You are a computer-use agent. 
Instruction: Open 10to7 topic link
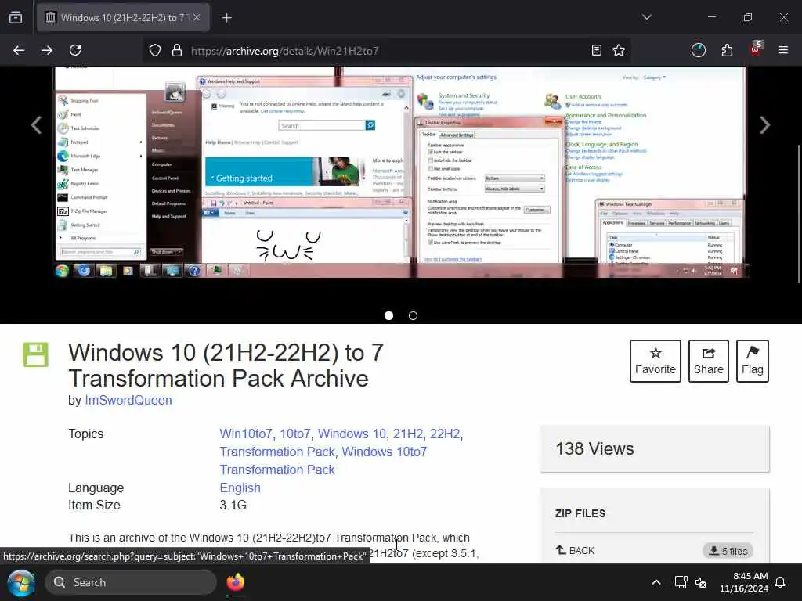click(295, 434)
